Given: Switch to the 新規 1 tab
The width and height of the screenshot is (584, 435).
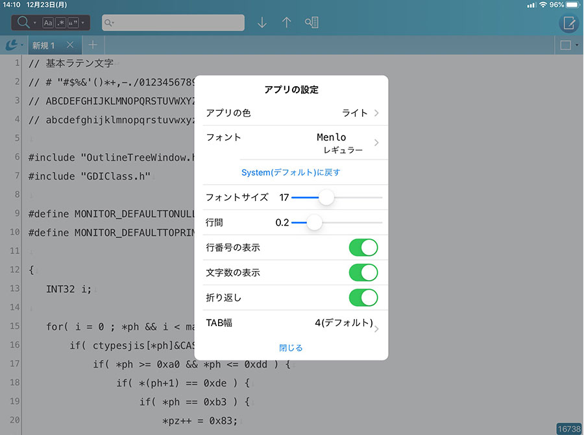Looking at the screenshot, I should (44, 45).
